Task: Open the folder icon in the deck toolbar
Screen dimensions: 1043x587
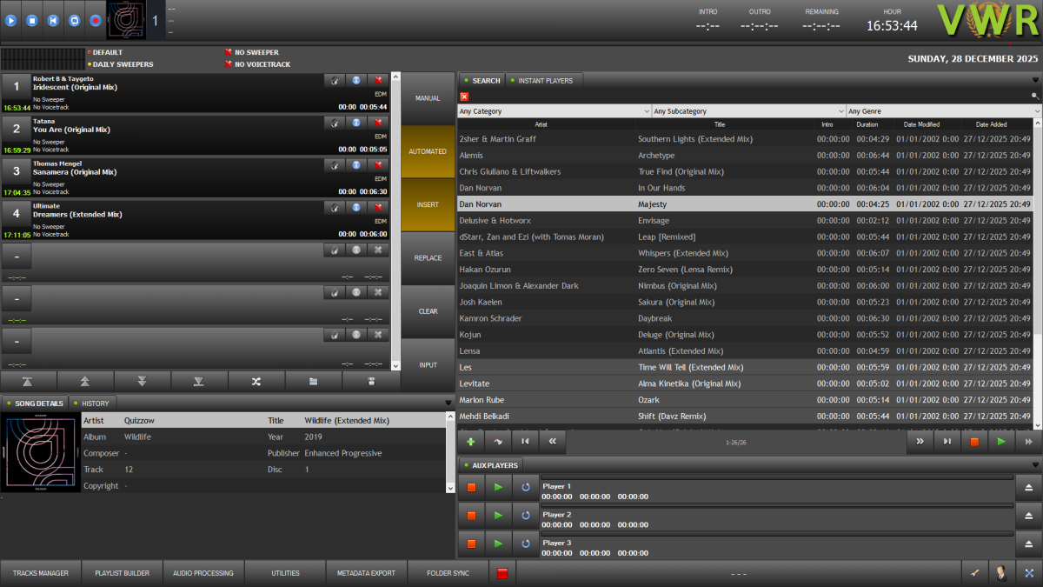Action: click(314, 381)
